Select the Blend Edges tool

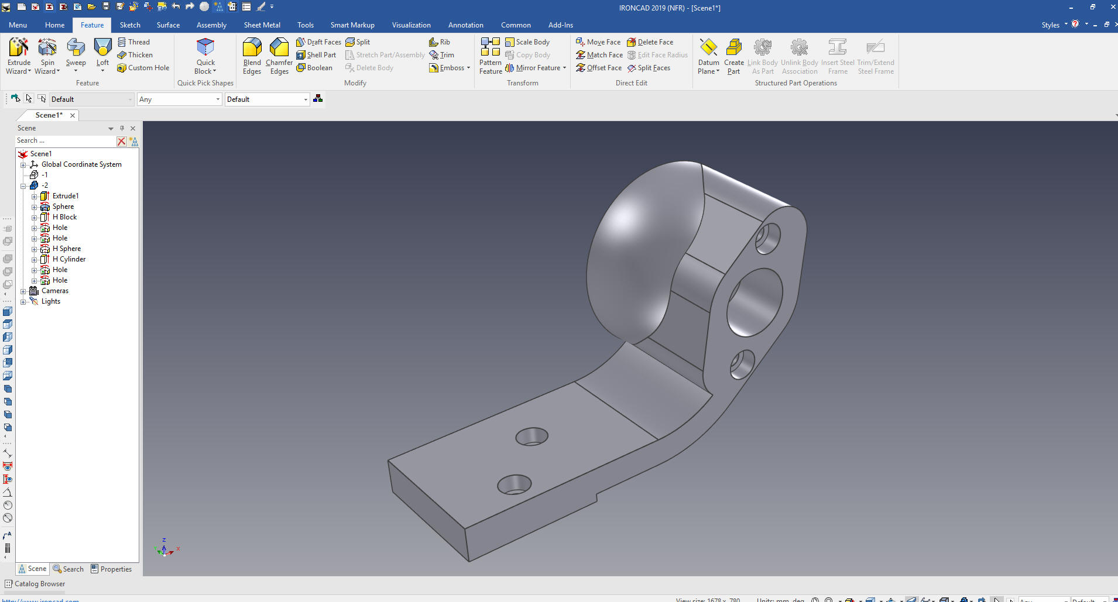[252, 48]
